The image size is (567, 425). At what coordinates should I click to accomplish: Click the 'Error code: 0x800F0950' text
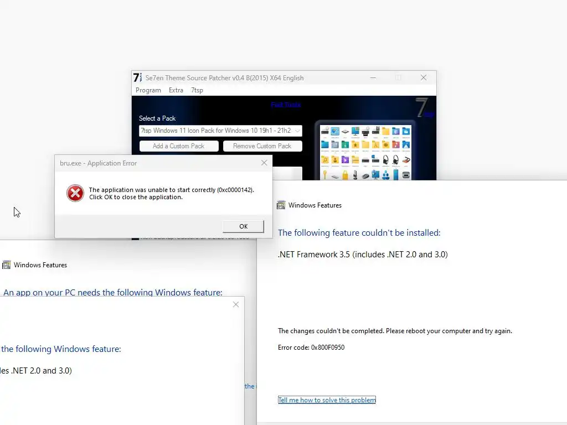(311, 348)
